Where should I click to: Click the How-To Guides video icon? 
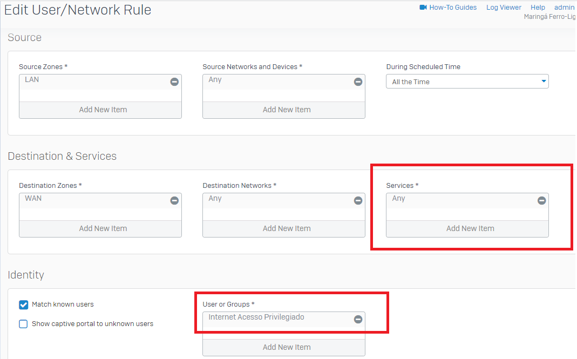423,8
